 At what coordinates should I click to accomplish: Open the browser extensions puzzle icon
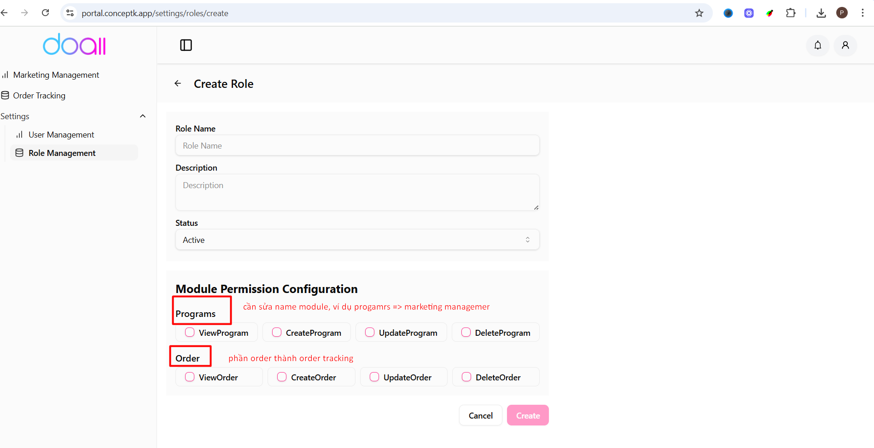point(790,13)
